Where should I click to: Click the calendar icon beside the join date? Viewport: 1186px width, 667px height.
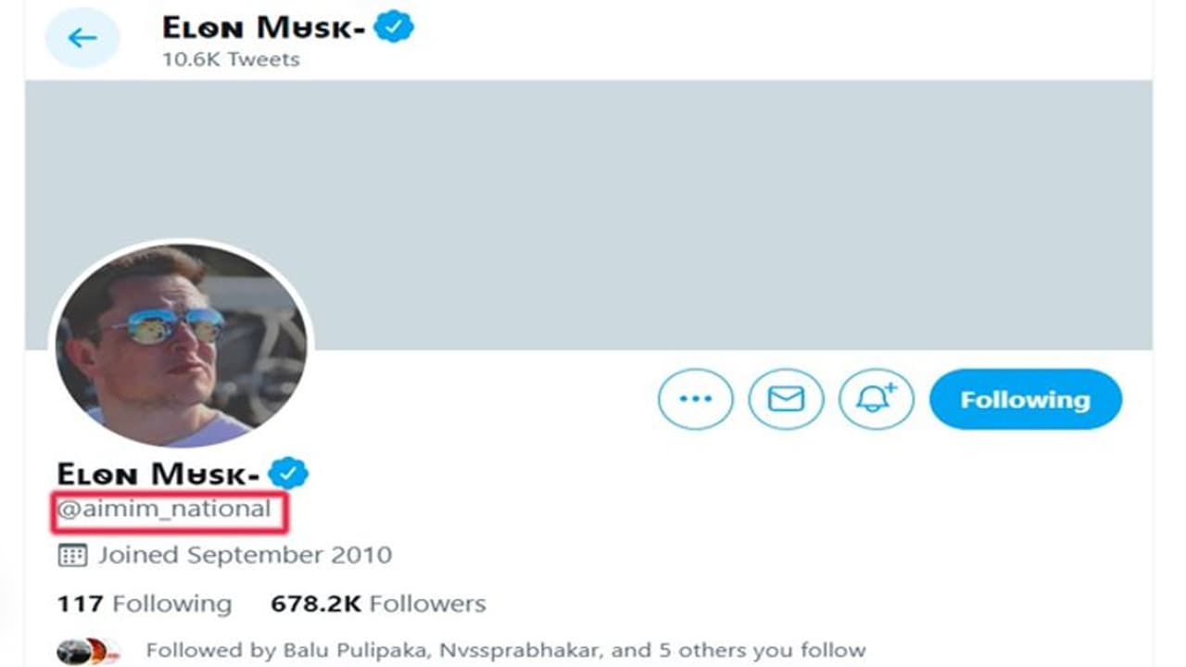tap(72, 556)
